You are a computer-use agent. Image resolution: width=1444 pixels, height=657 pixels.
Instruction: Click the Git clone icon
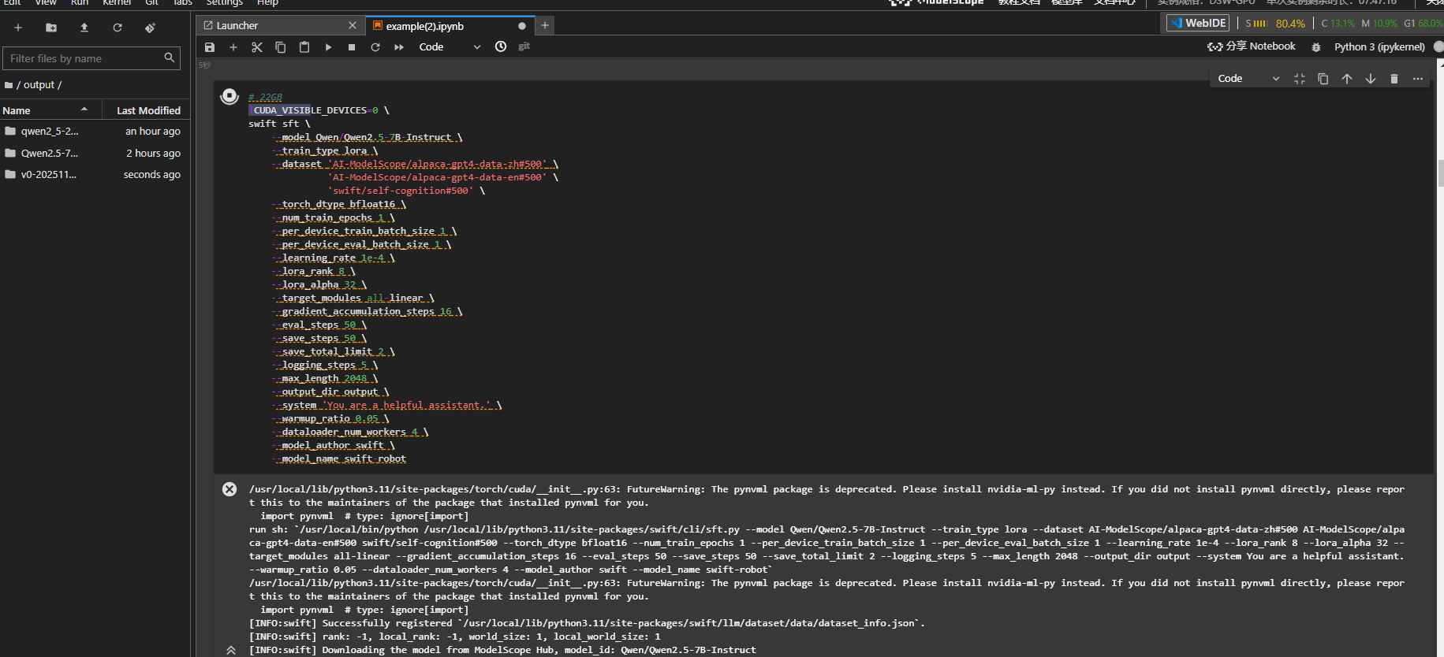point(151,28)
